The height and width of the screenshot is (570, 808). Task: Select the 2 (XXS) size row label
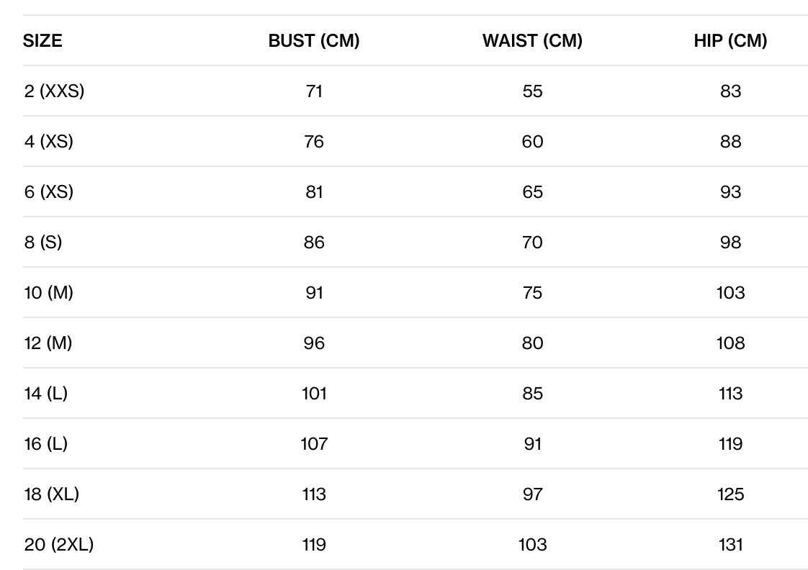54,91
